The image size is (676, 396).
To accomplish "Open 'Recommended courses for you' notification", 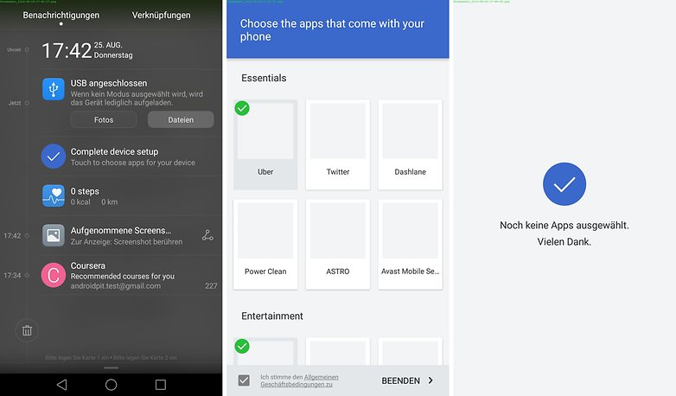I will coord(123,276).
